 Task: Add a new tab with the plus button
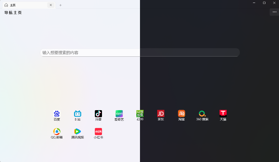(60, 5)
